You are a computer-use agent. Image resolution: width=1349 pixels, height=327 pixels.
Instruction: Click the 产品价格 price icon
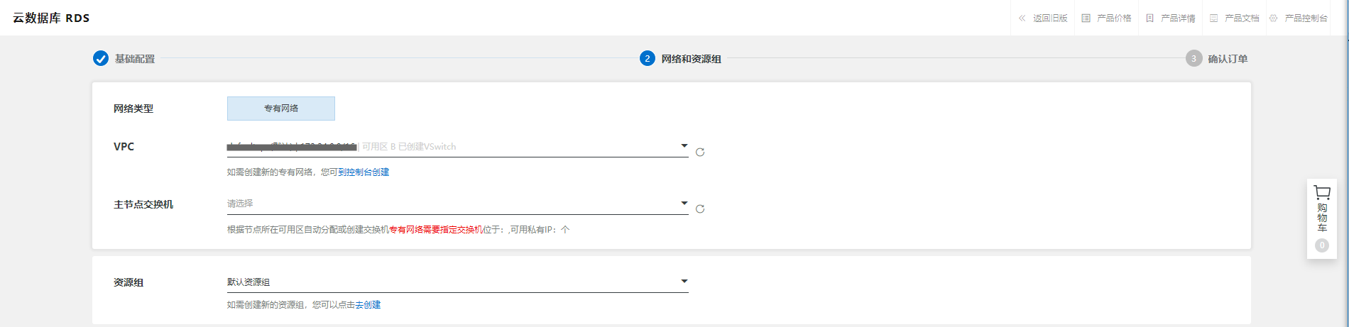point(1086,18)
